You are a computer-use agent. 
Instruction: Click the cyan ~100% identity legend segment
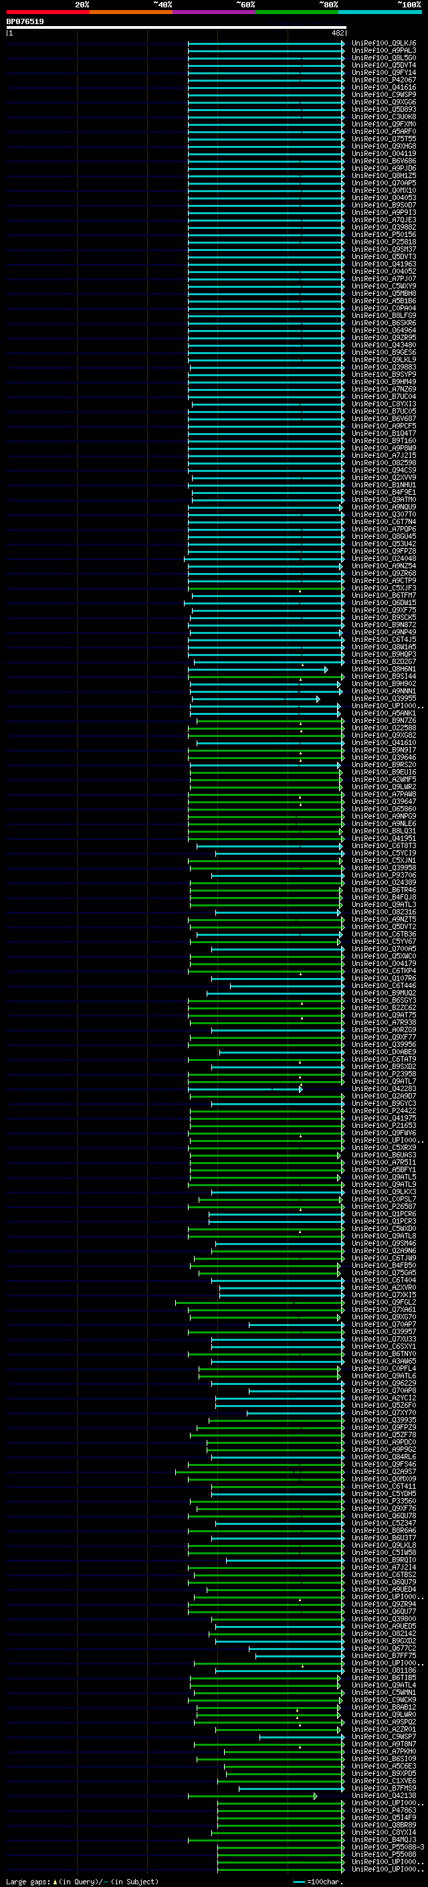380,12
